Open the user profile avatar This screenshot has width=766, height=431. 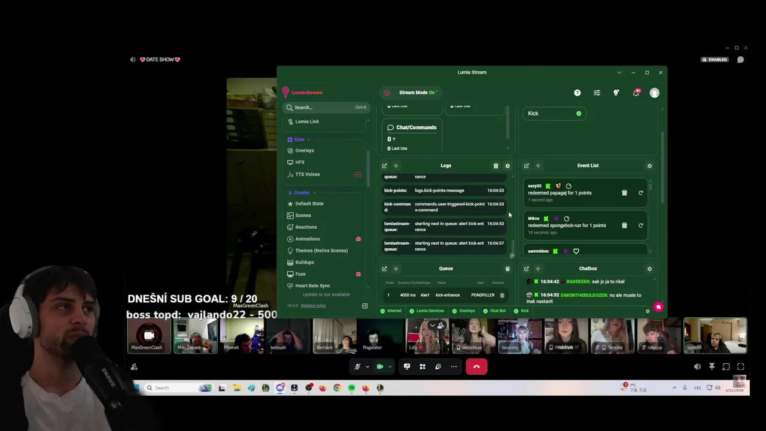point(655,93)
